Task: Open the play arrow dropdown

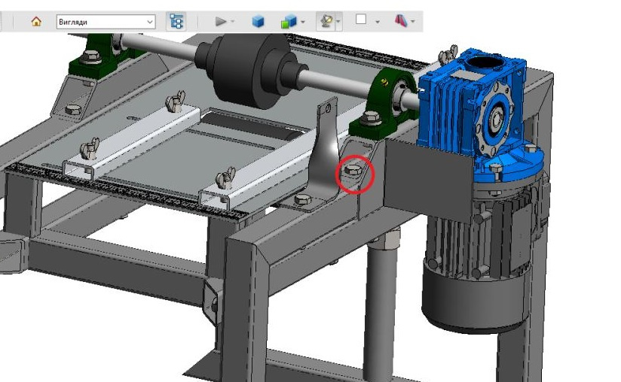Action: tap(232, 22)
